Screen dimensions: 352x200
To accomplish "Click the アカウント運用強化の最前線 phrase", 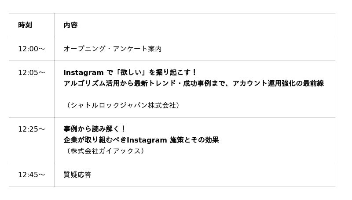I will [x=278, y=83].
